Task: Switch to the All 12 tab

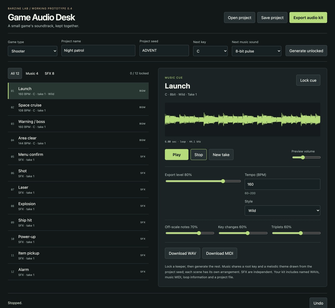Action: 15,73
